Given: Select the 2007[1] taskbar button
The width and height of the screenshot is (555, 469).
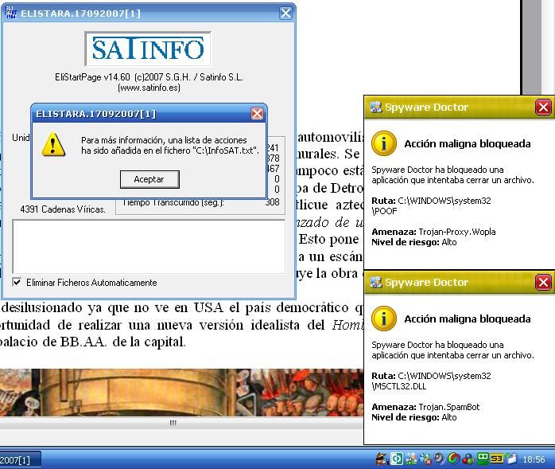Looking at the screenshot, I should (x=21, y=459).
